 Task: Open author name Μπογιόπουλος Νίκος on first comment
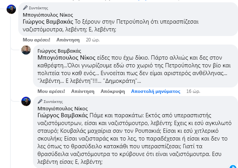click(48, 15)
